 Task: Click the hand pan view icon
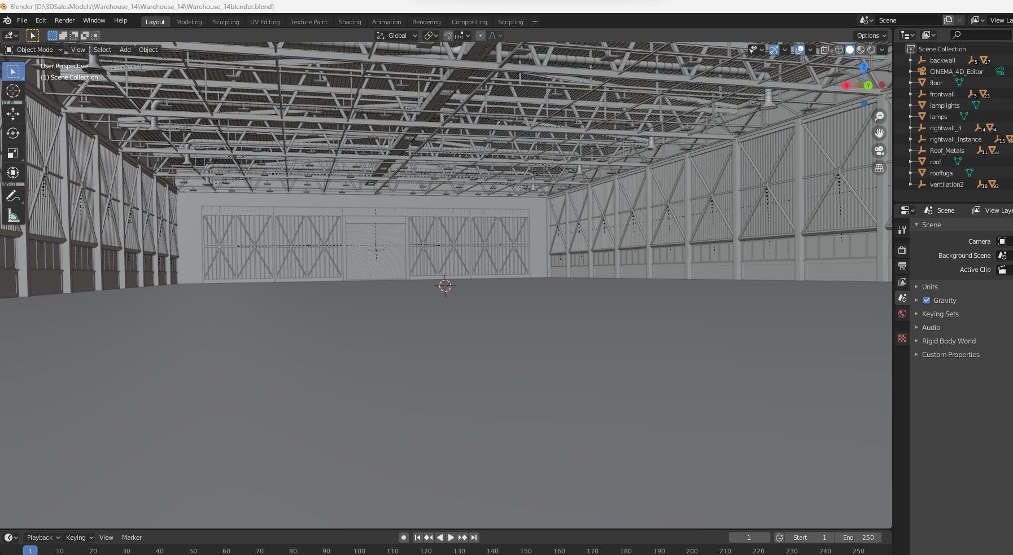point(879,133)
